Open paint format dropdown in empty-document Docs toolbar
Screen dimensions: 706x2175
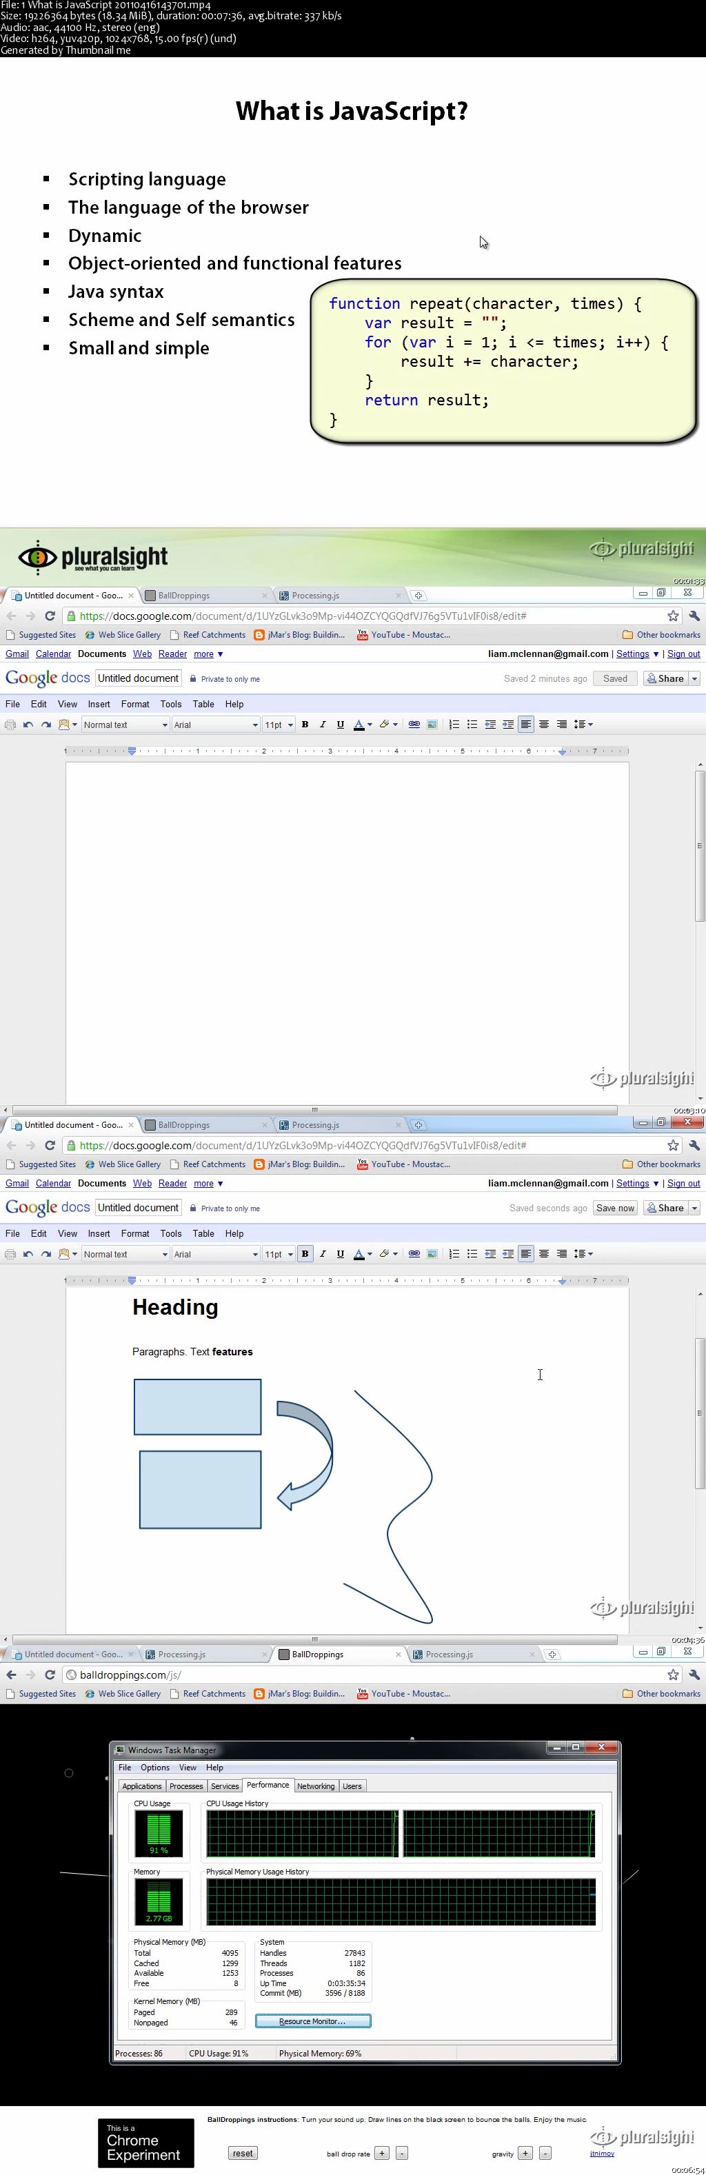click(68, 725)
